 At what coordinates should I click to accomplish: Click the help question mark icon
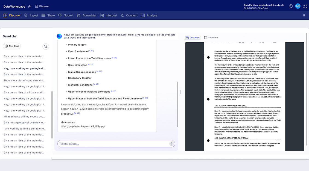291,6
